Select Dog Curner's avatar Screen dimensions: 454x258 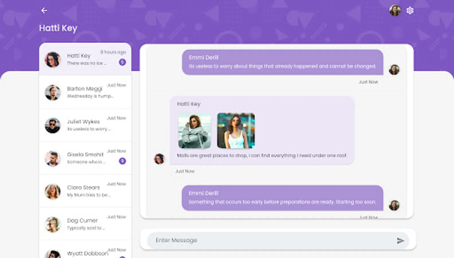(53, 224)
